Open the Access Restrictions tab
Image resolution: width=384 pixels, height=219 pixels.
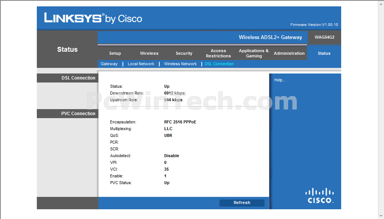[218, 53]
